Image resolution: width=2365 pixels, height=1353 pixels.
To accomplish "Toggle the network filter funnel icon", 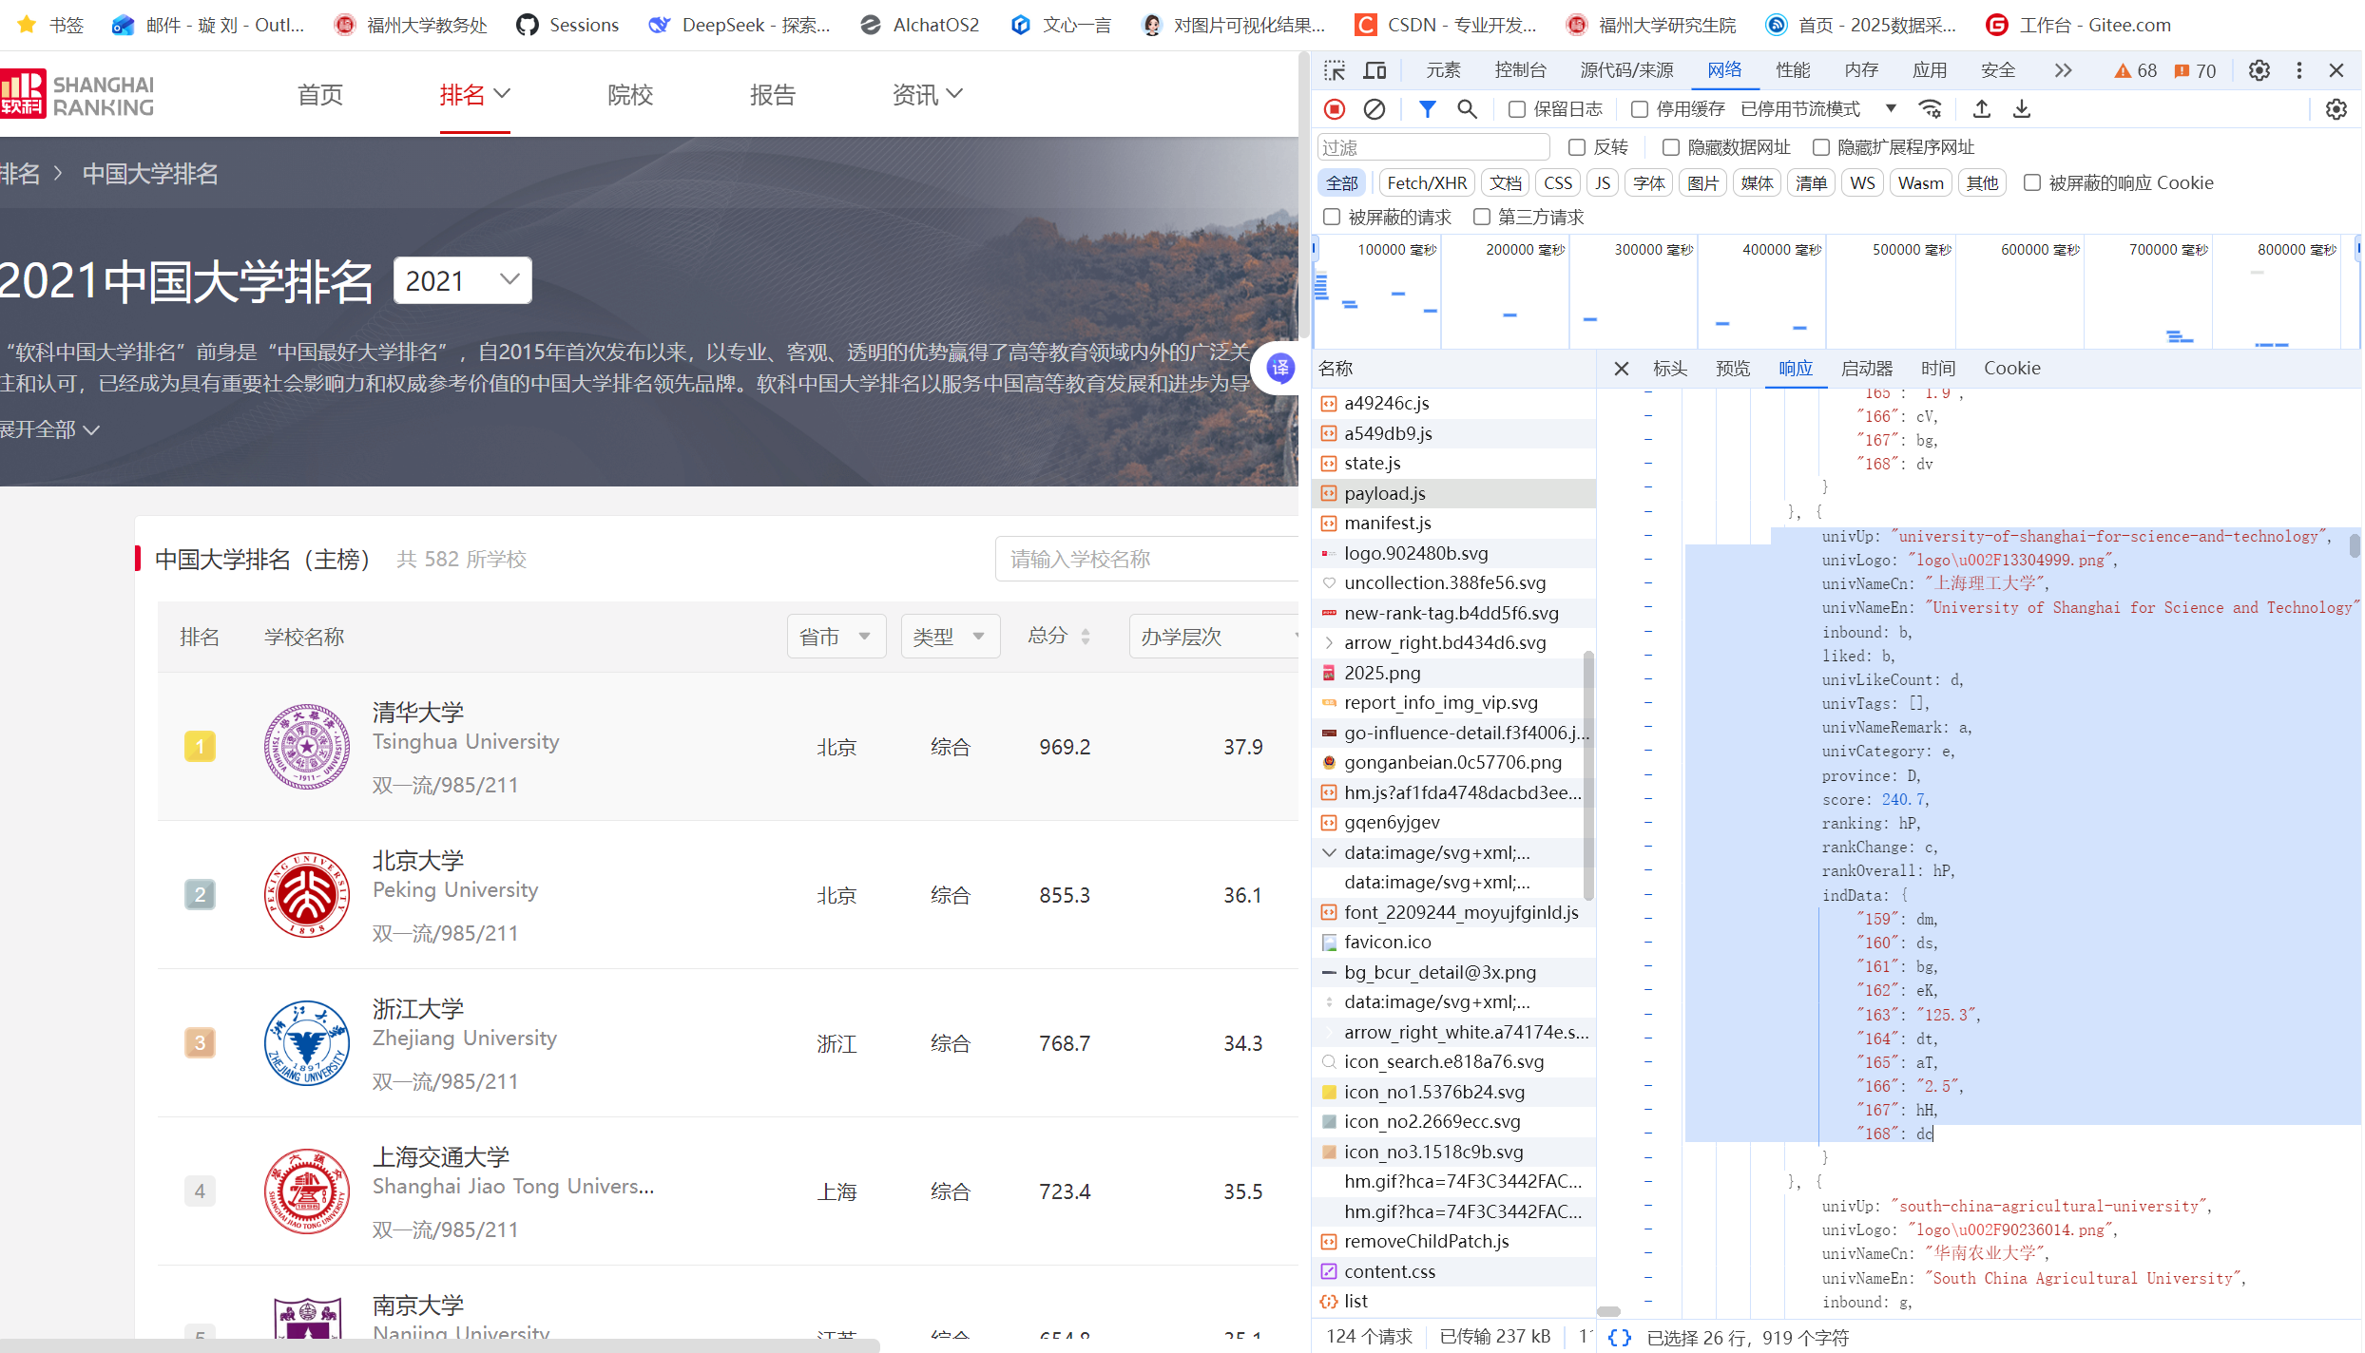I will (x=1427, y=109).
